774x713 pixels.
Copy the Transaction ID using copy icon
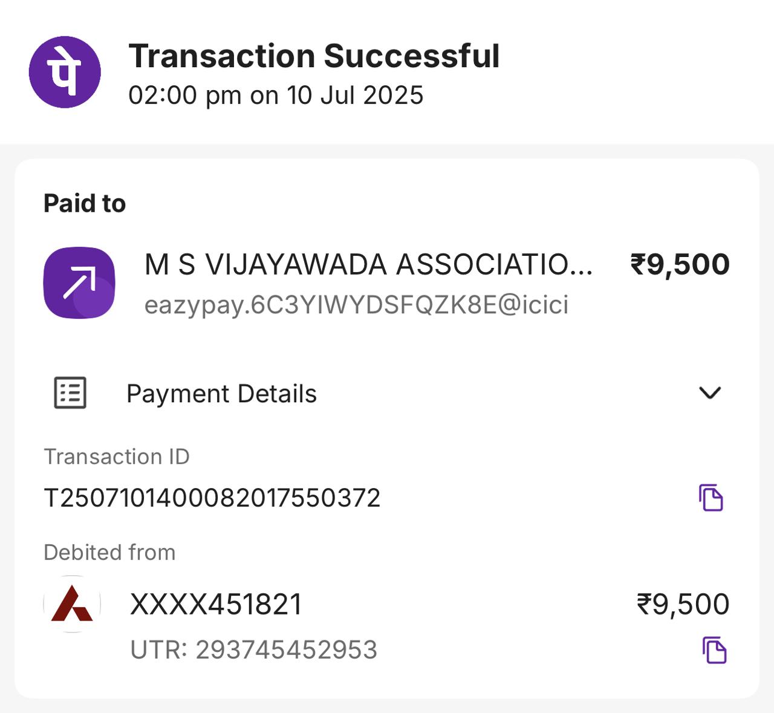711,498
